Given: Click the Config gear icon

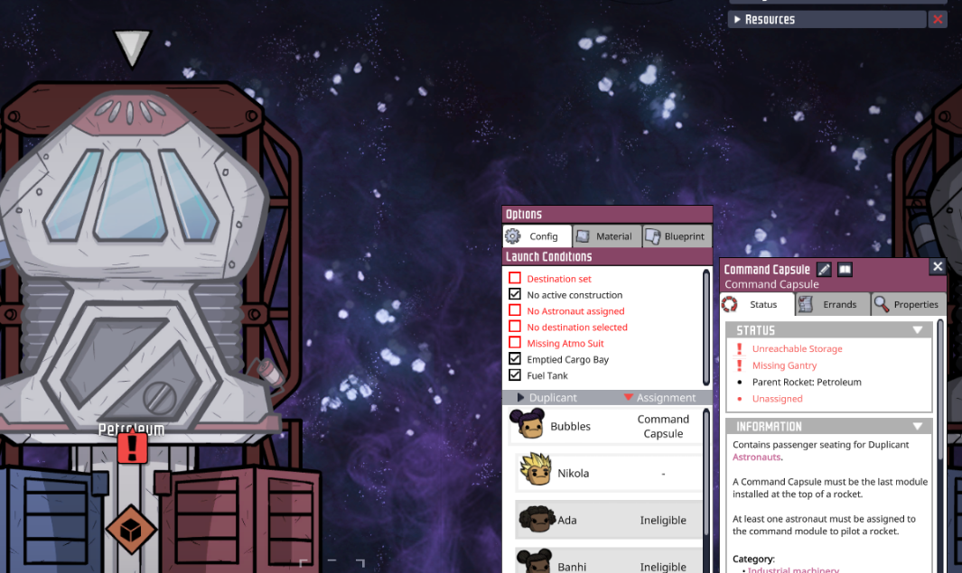Looking at the screenshot, I should 513,236.
